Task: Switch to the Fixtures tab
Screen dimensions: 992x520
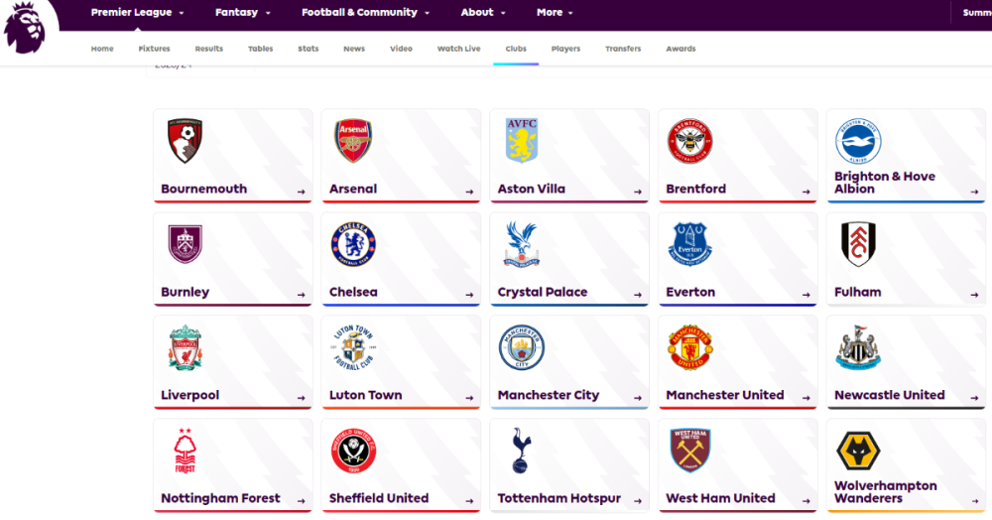Action: pos(155,49)
